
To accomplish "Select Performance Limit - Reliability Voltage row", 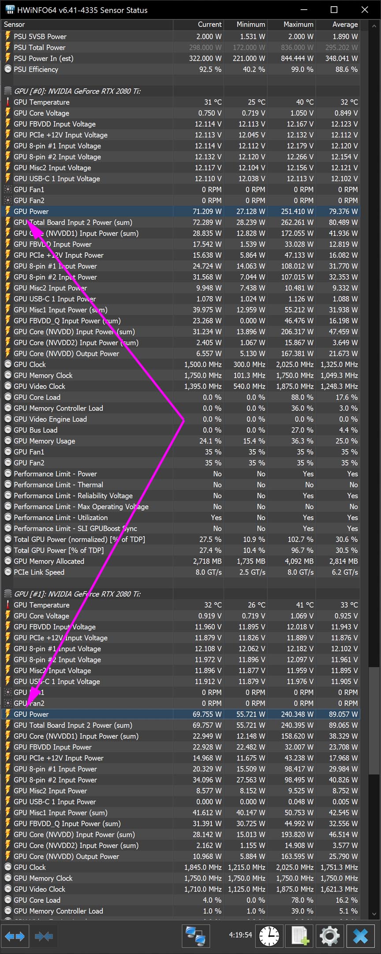I will pos(180,496).
